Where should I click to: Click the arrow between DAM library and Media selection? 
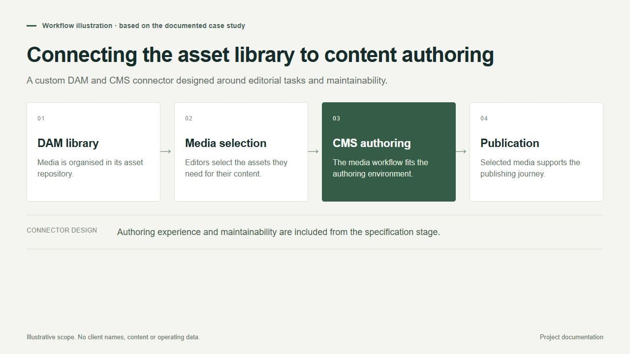pos(166,151)
